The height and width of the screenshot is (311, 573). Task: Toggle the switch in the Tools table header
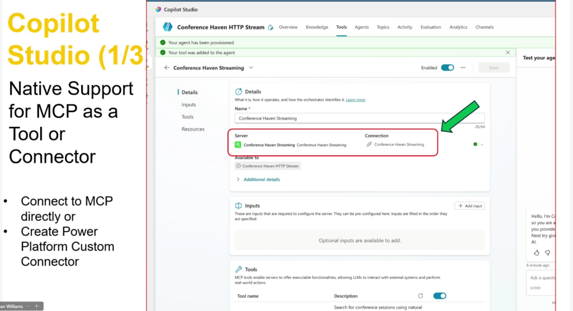pos(440,296)
